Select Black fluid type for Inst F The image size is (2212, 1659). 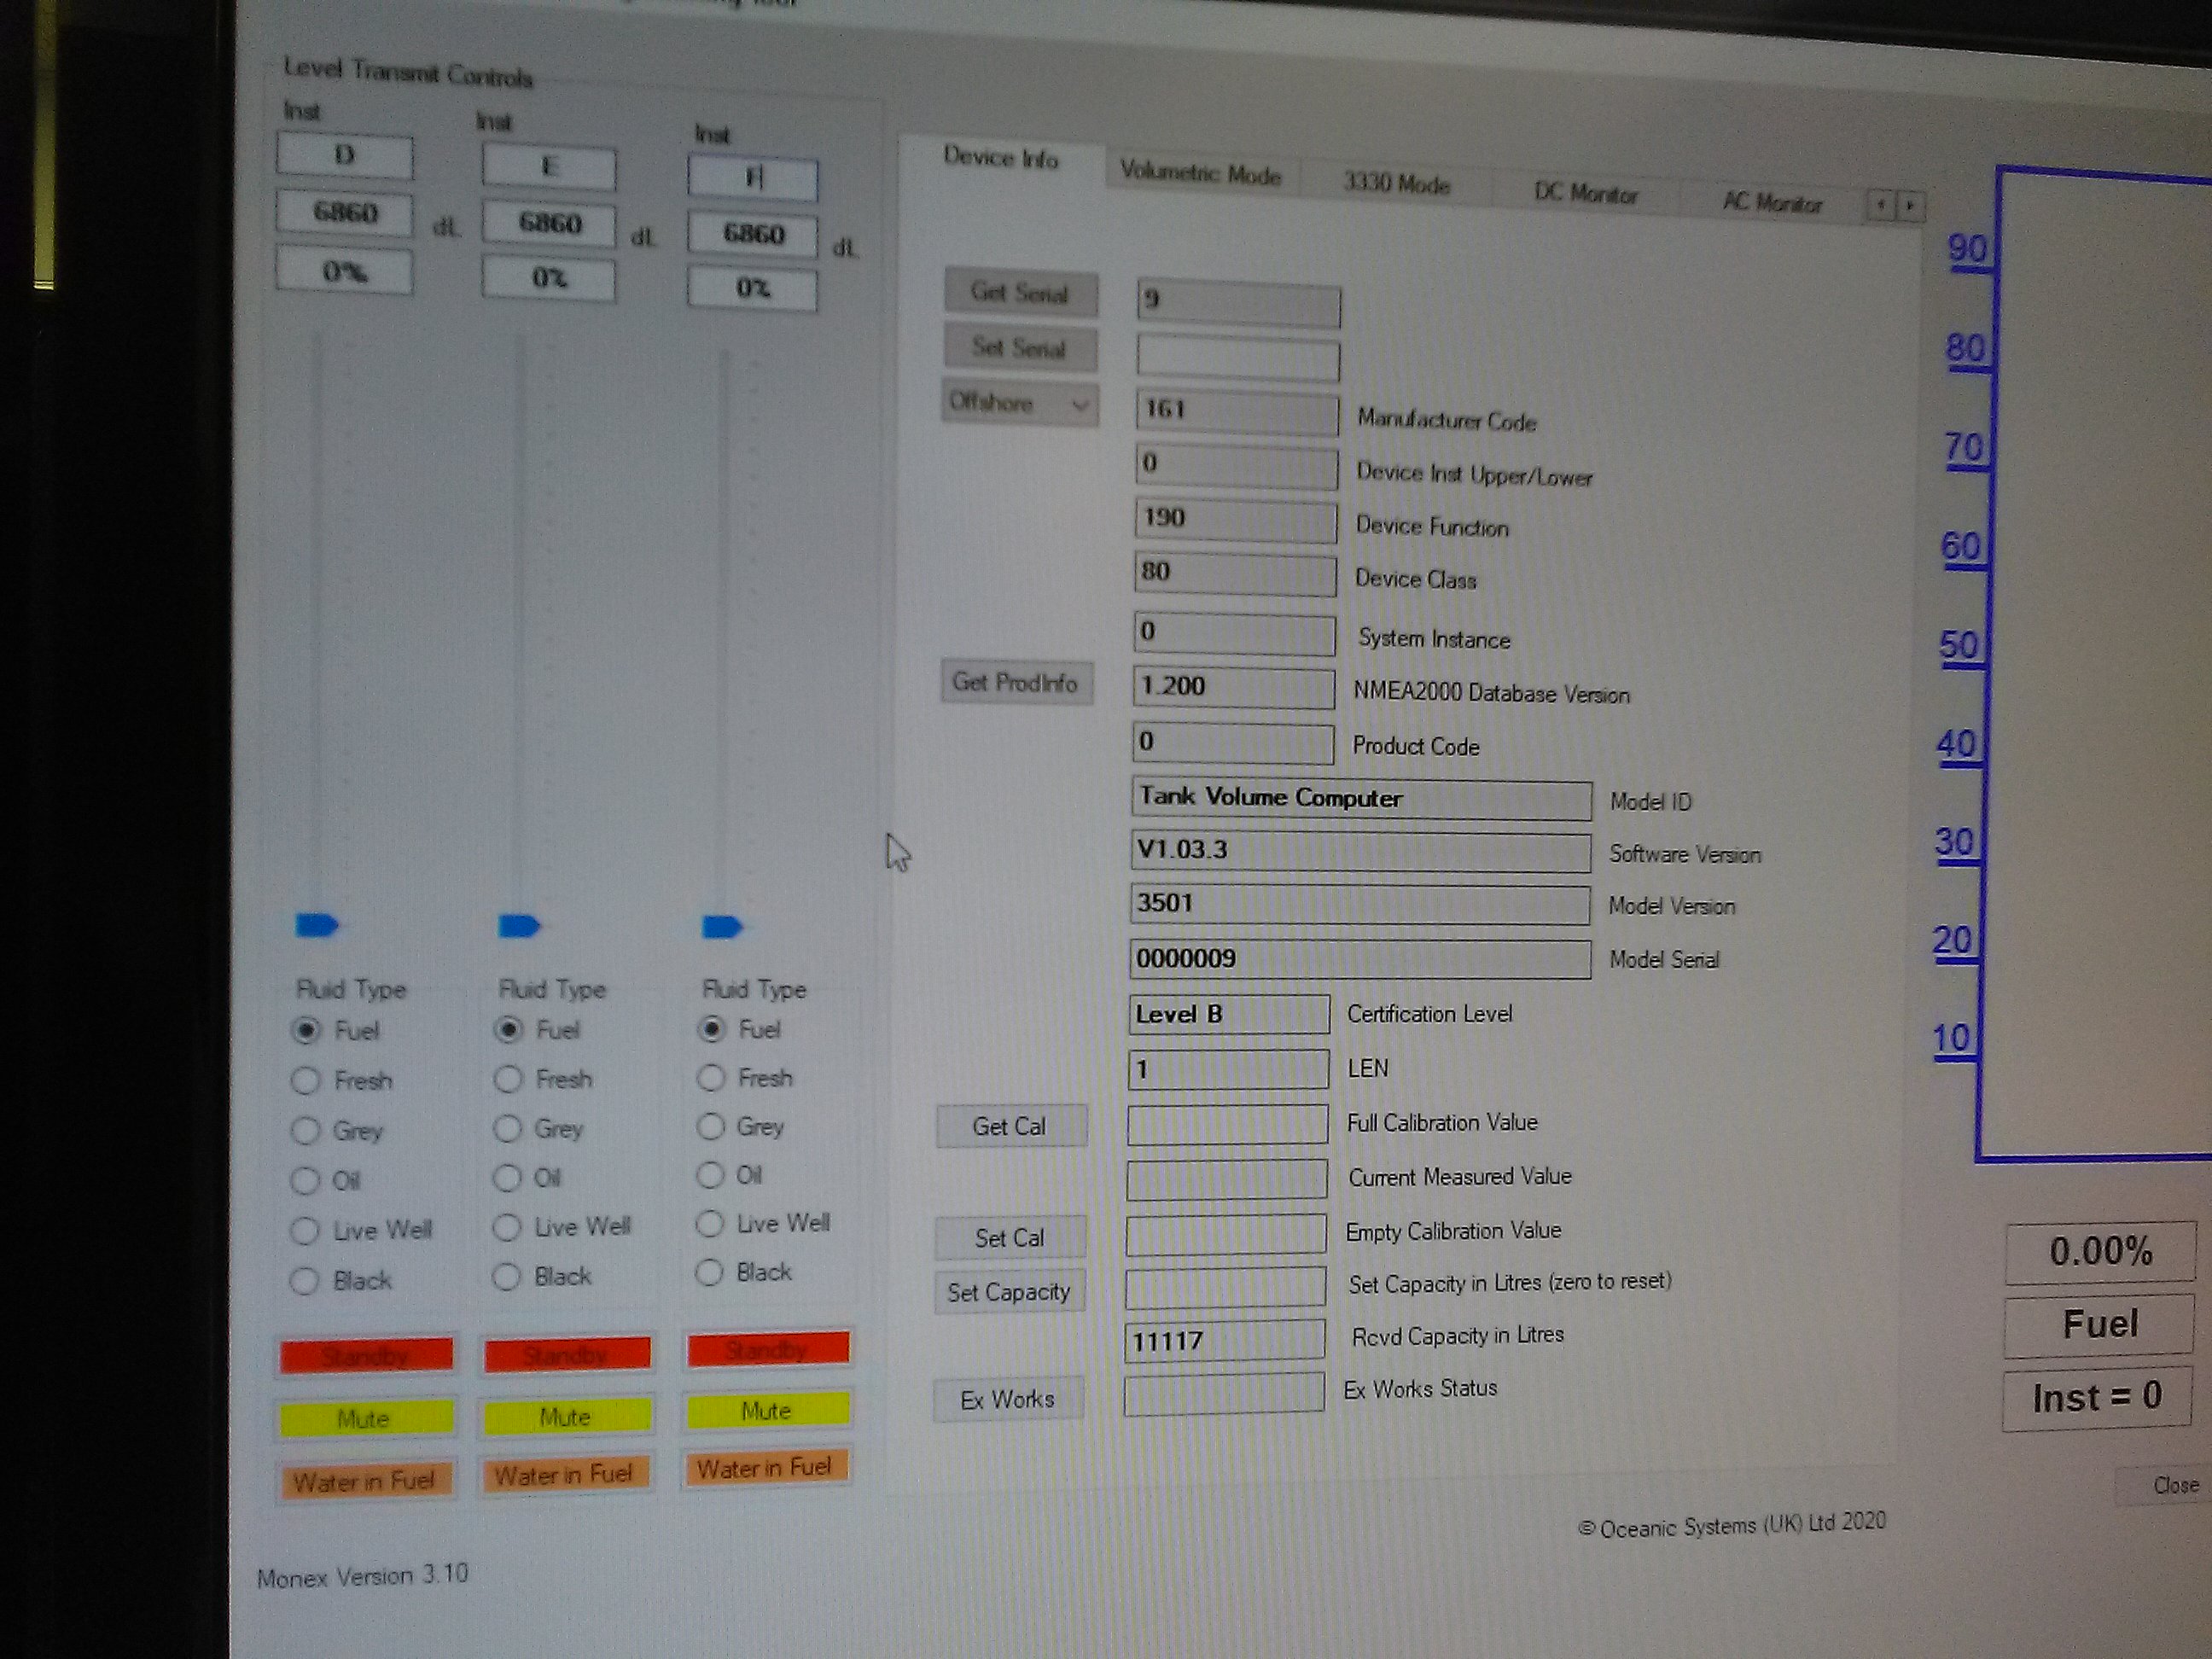[709, 1272]
